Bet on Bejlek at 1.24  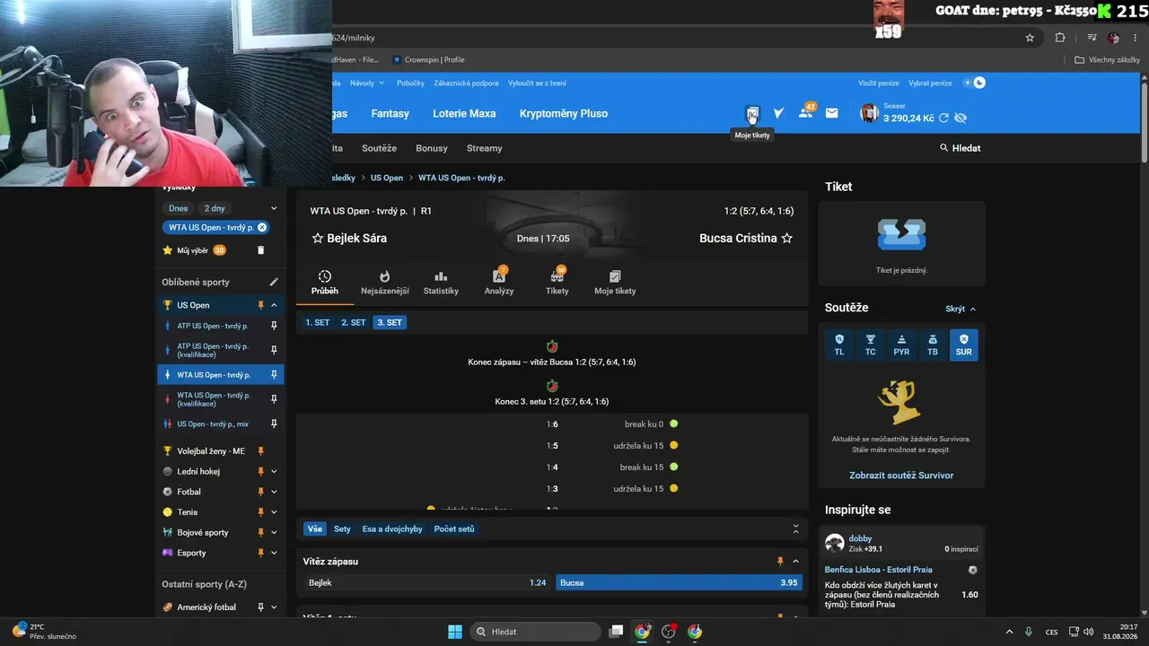pos(427,583)
